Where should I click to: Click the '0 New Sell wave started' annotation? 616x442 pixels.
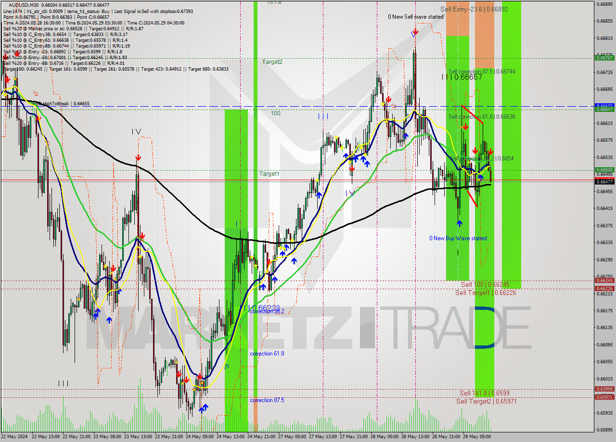pos(416,17)
